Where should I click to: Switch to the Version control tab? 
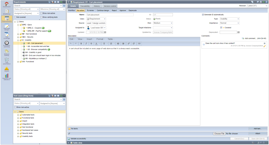[110, 6]
